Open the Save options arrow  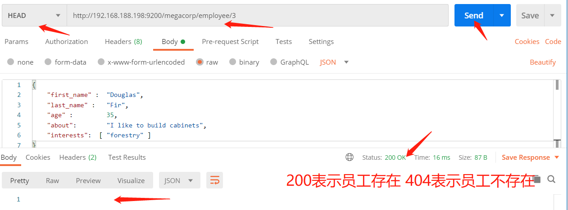coord(553,15)
